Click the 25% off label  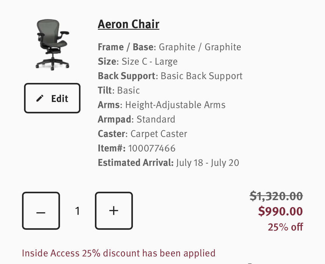pyautogui.click(x=285, y=227)
